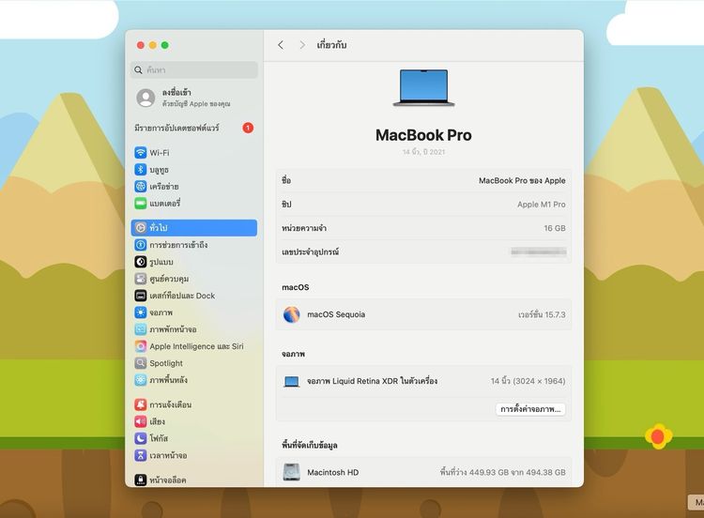Open Sound (เสียง) settings
Viewport: 704px width, 518px height.
click(x=157, y=421)
